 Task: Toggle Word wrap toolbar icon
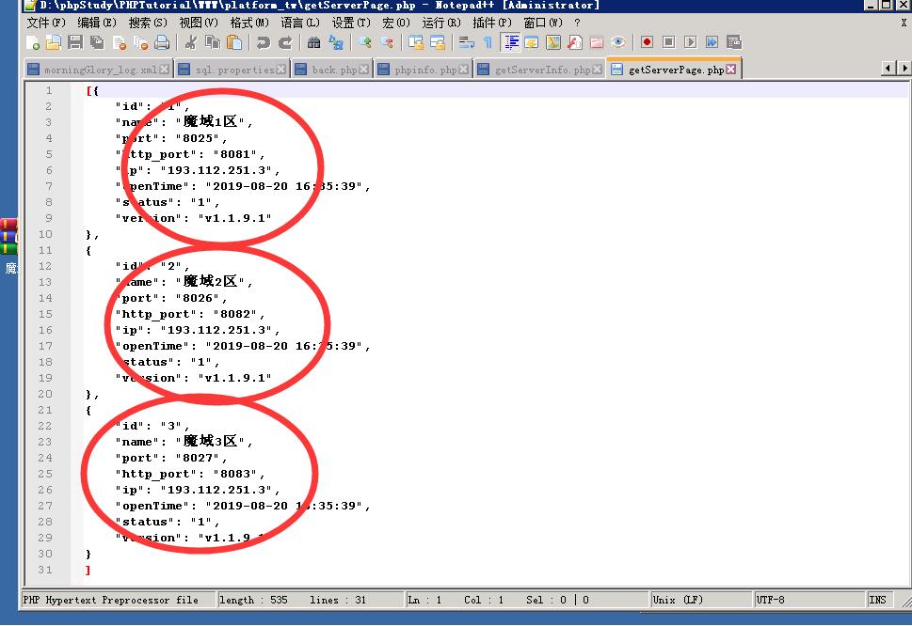pos(466,42)
